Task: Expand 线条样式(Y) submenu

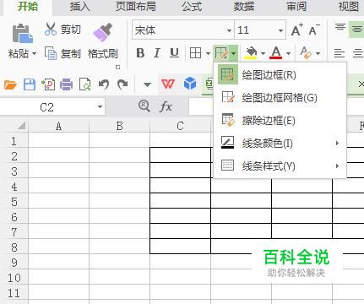Action: 280,166
